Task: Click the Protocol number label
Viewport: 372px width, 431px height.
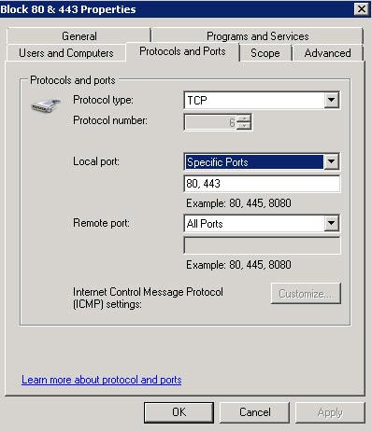Action: tap(110, 120)
